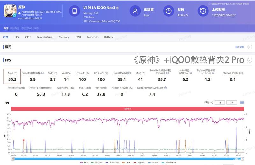Viewport: 255px width, 165px height.
Task: Click Jank value 6.2
Action: [x=186, y=79]
